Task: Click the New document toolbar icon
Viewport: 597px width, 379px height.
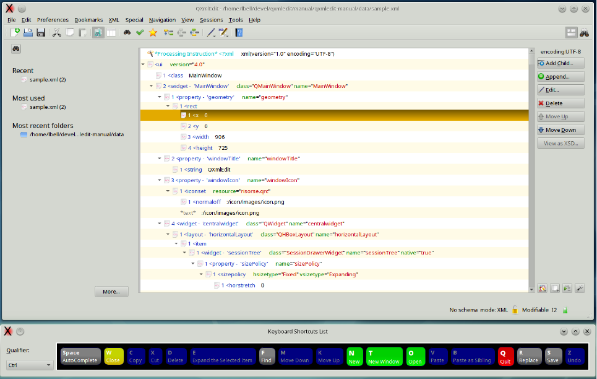Action: pos(15,32)
